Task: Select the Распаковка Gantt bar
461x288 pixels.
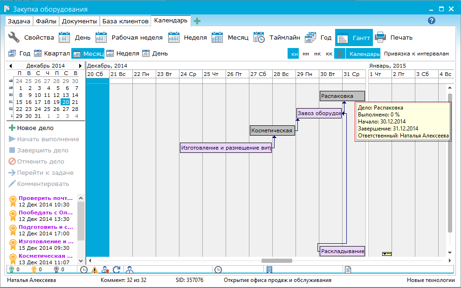Action: [342, 96]
